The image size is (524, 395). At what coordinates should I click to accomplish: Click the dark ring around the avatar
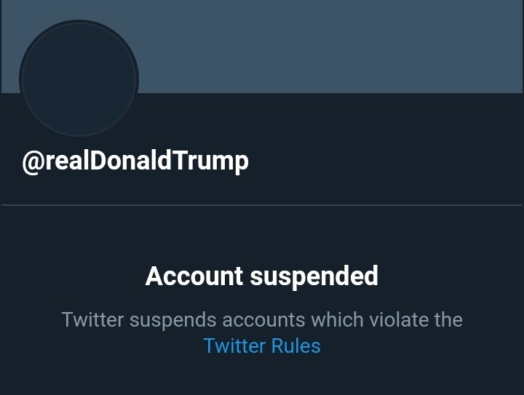pos(79,23)
